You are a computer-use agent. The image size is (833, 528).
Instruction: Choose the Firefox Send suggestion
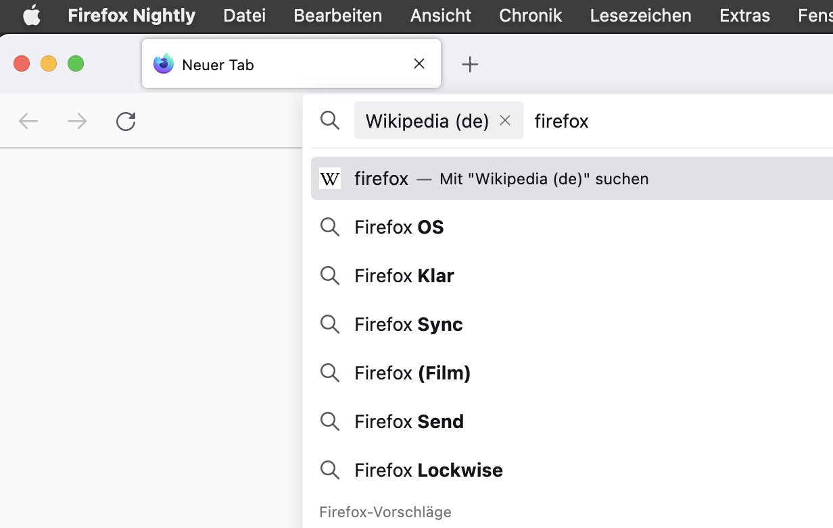click(x=409, y=421)
